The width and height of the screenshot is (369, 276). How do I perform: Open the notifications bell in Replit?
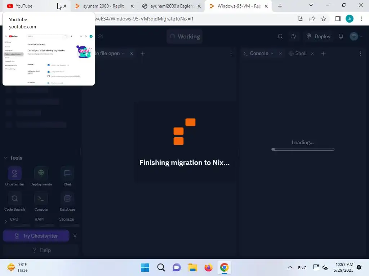(x=341, y=36)
